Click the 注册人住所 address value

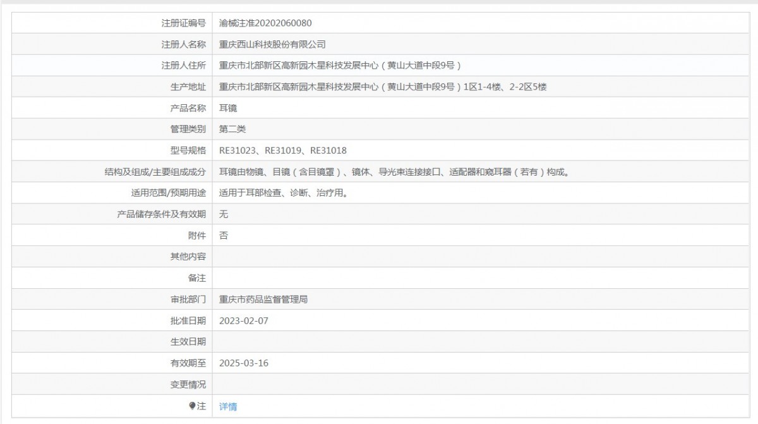point(340,66)
